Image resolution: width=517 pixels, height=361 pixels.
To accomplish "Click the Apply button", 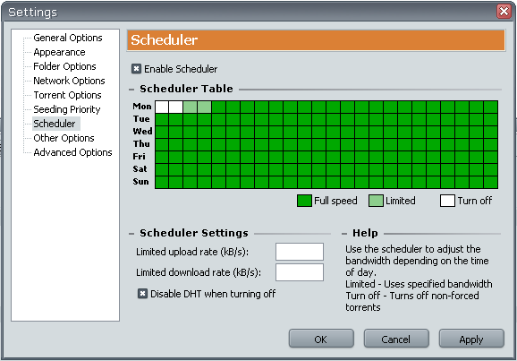I will [471, 339].
